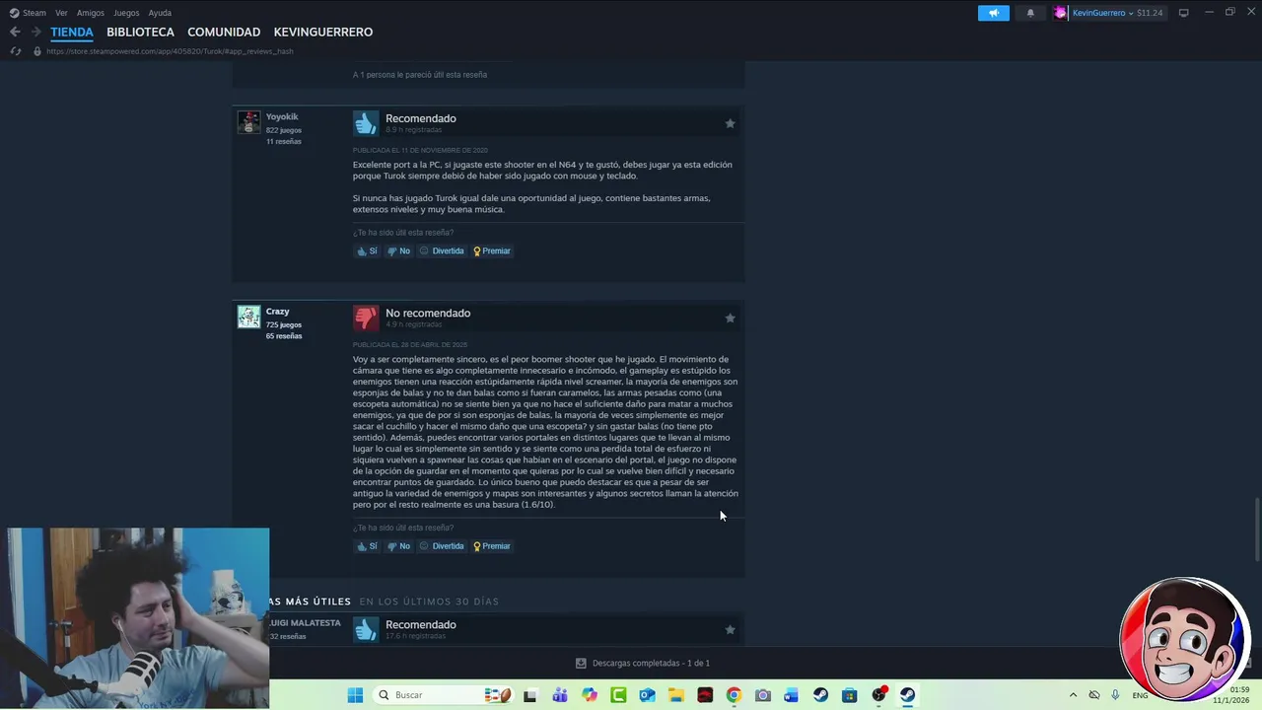The width and height of the screenshot is (1262, 710).
Task: Open the notifications bell
Action: tap(1030, 13)
